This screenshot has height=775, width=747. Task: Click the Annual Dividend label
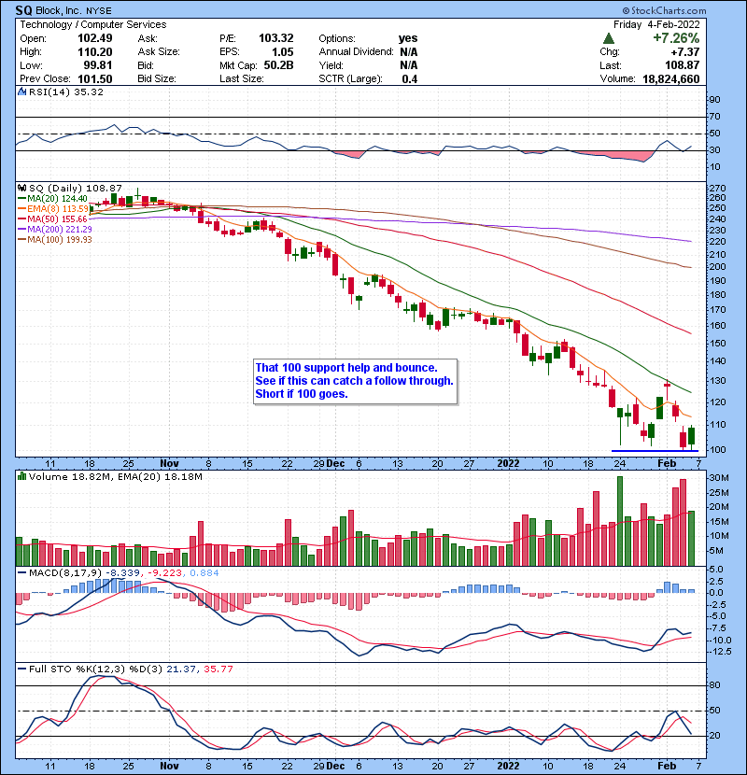[x=356, y=52]
